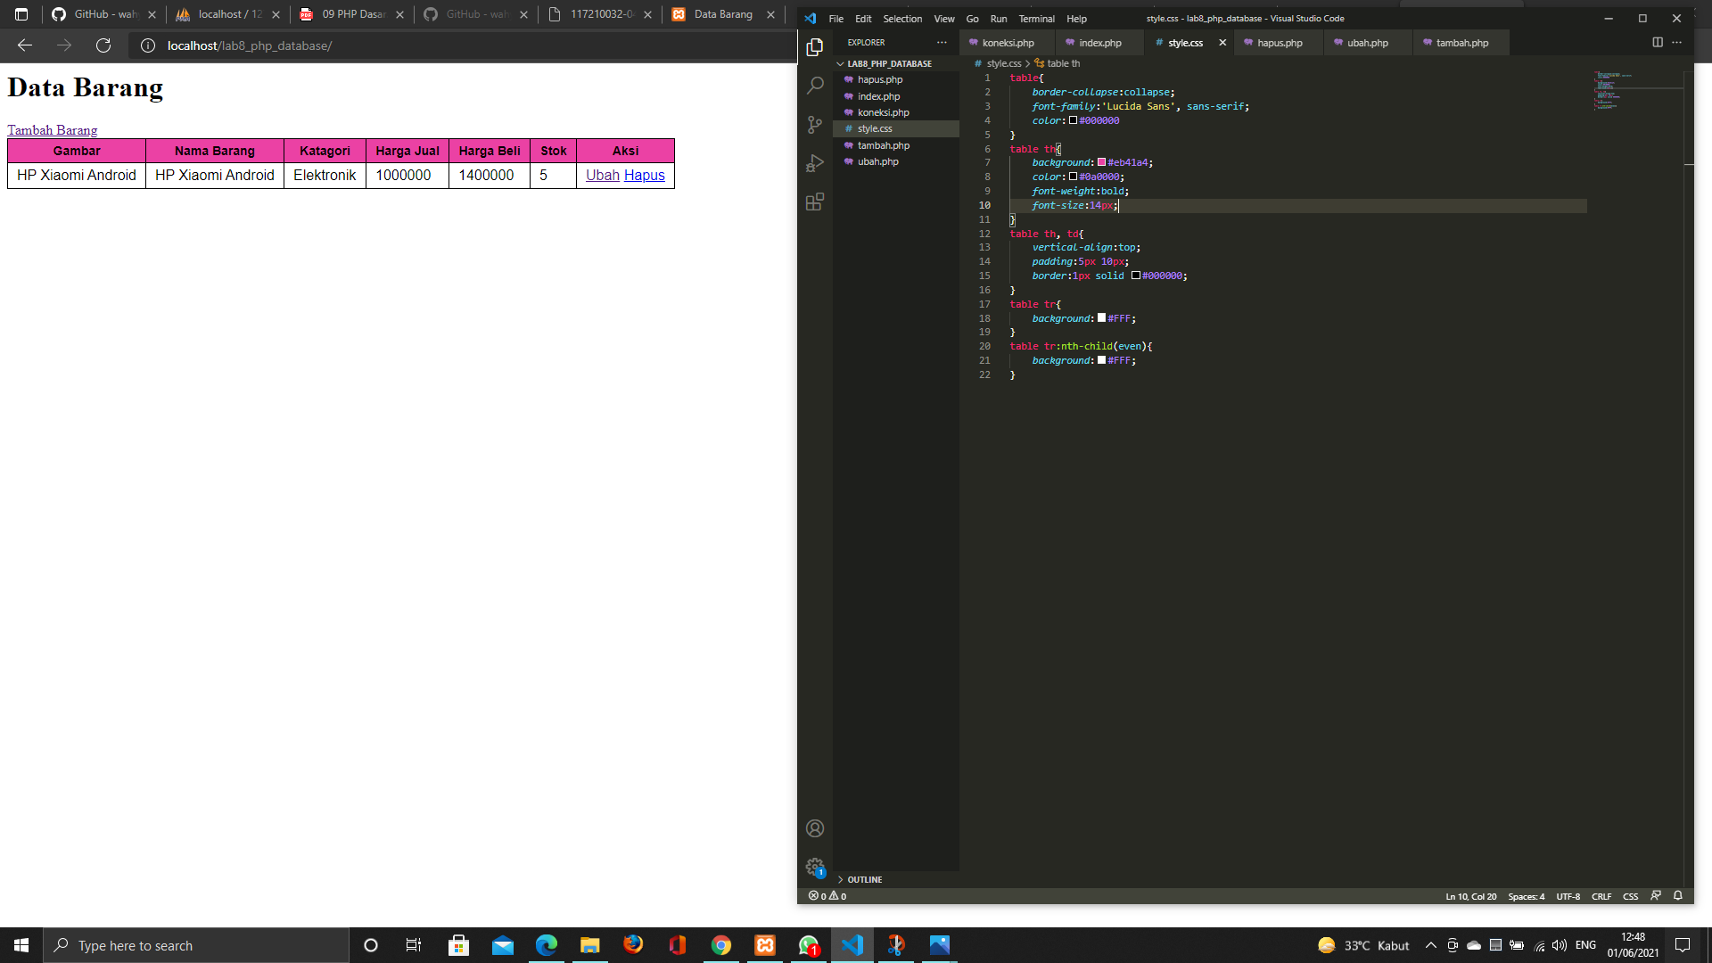Expand the OUTLINE section
This screenshot has height=963, width=1712.
(x=861, y=879)
